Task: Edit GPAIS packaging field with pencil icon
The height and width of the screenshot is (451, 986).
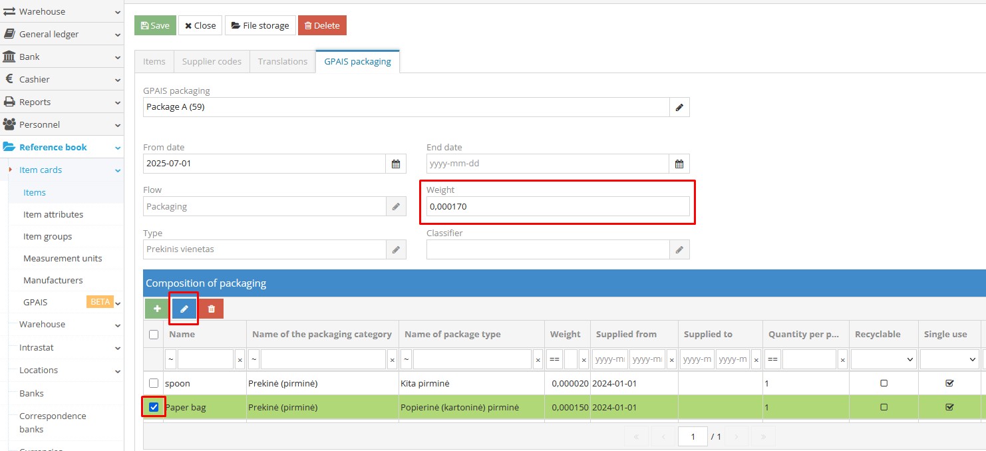Action: tap(679, 107)
